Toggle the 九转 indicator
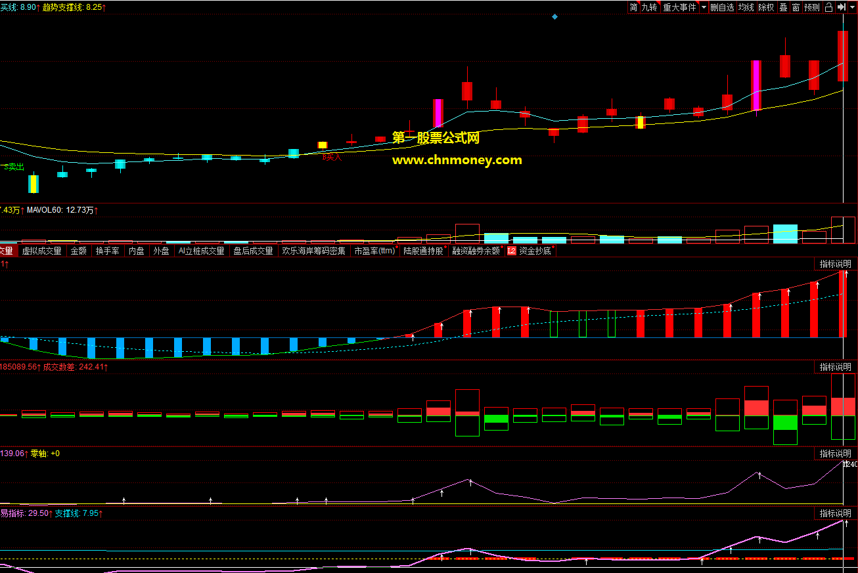Screen dimensions: 858x573 click(650, 7)
